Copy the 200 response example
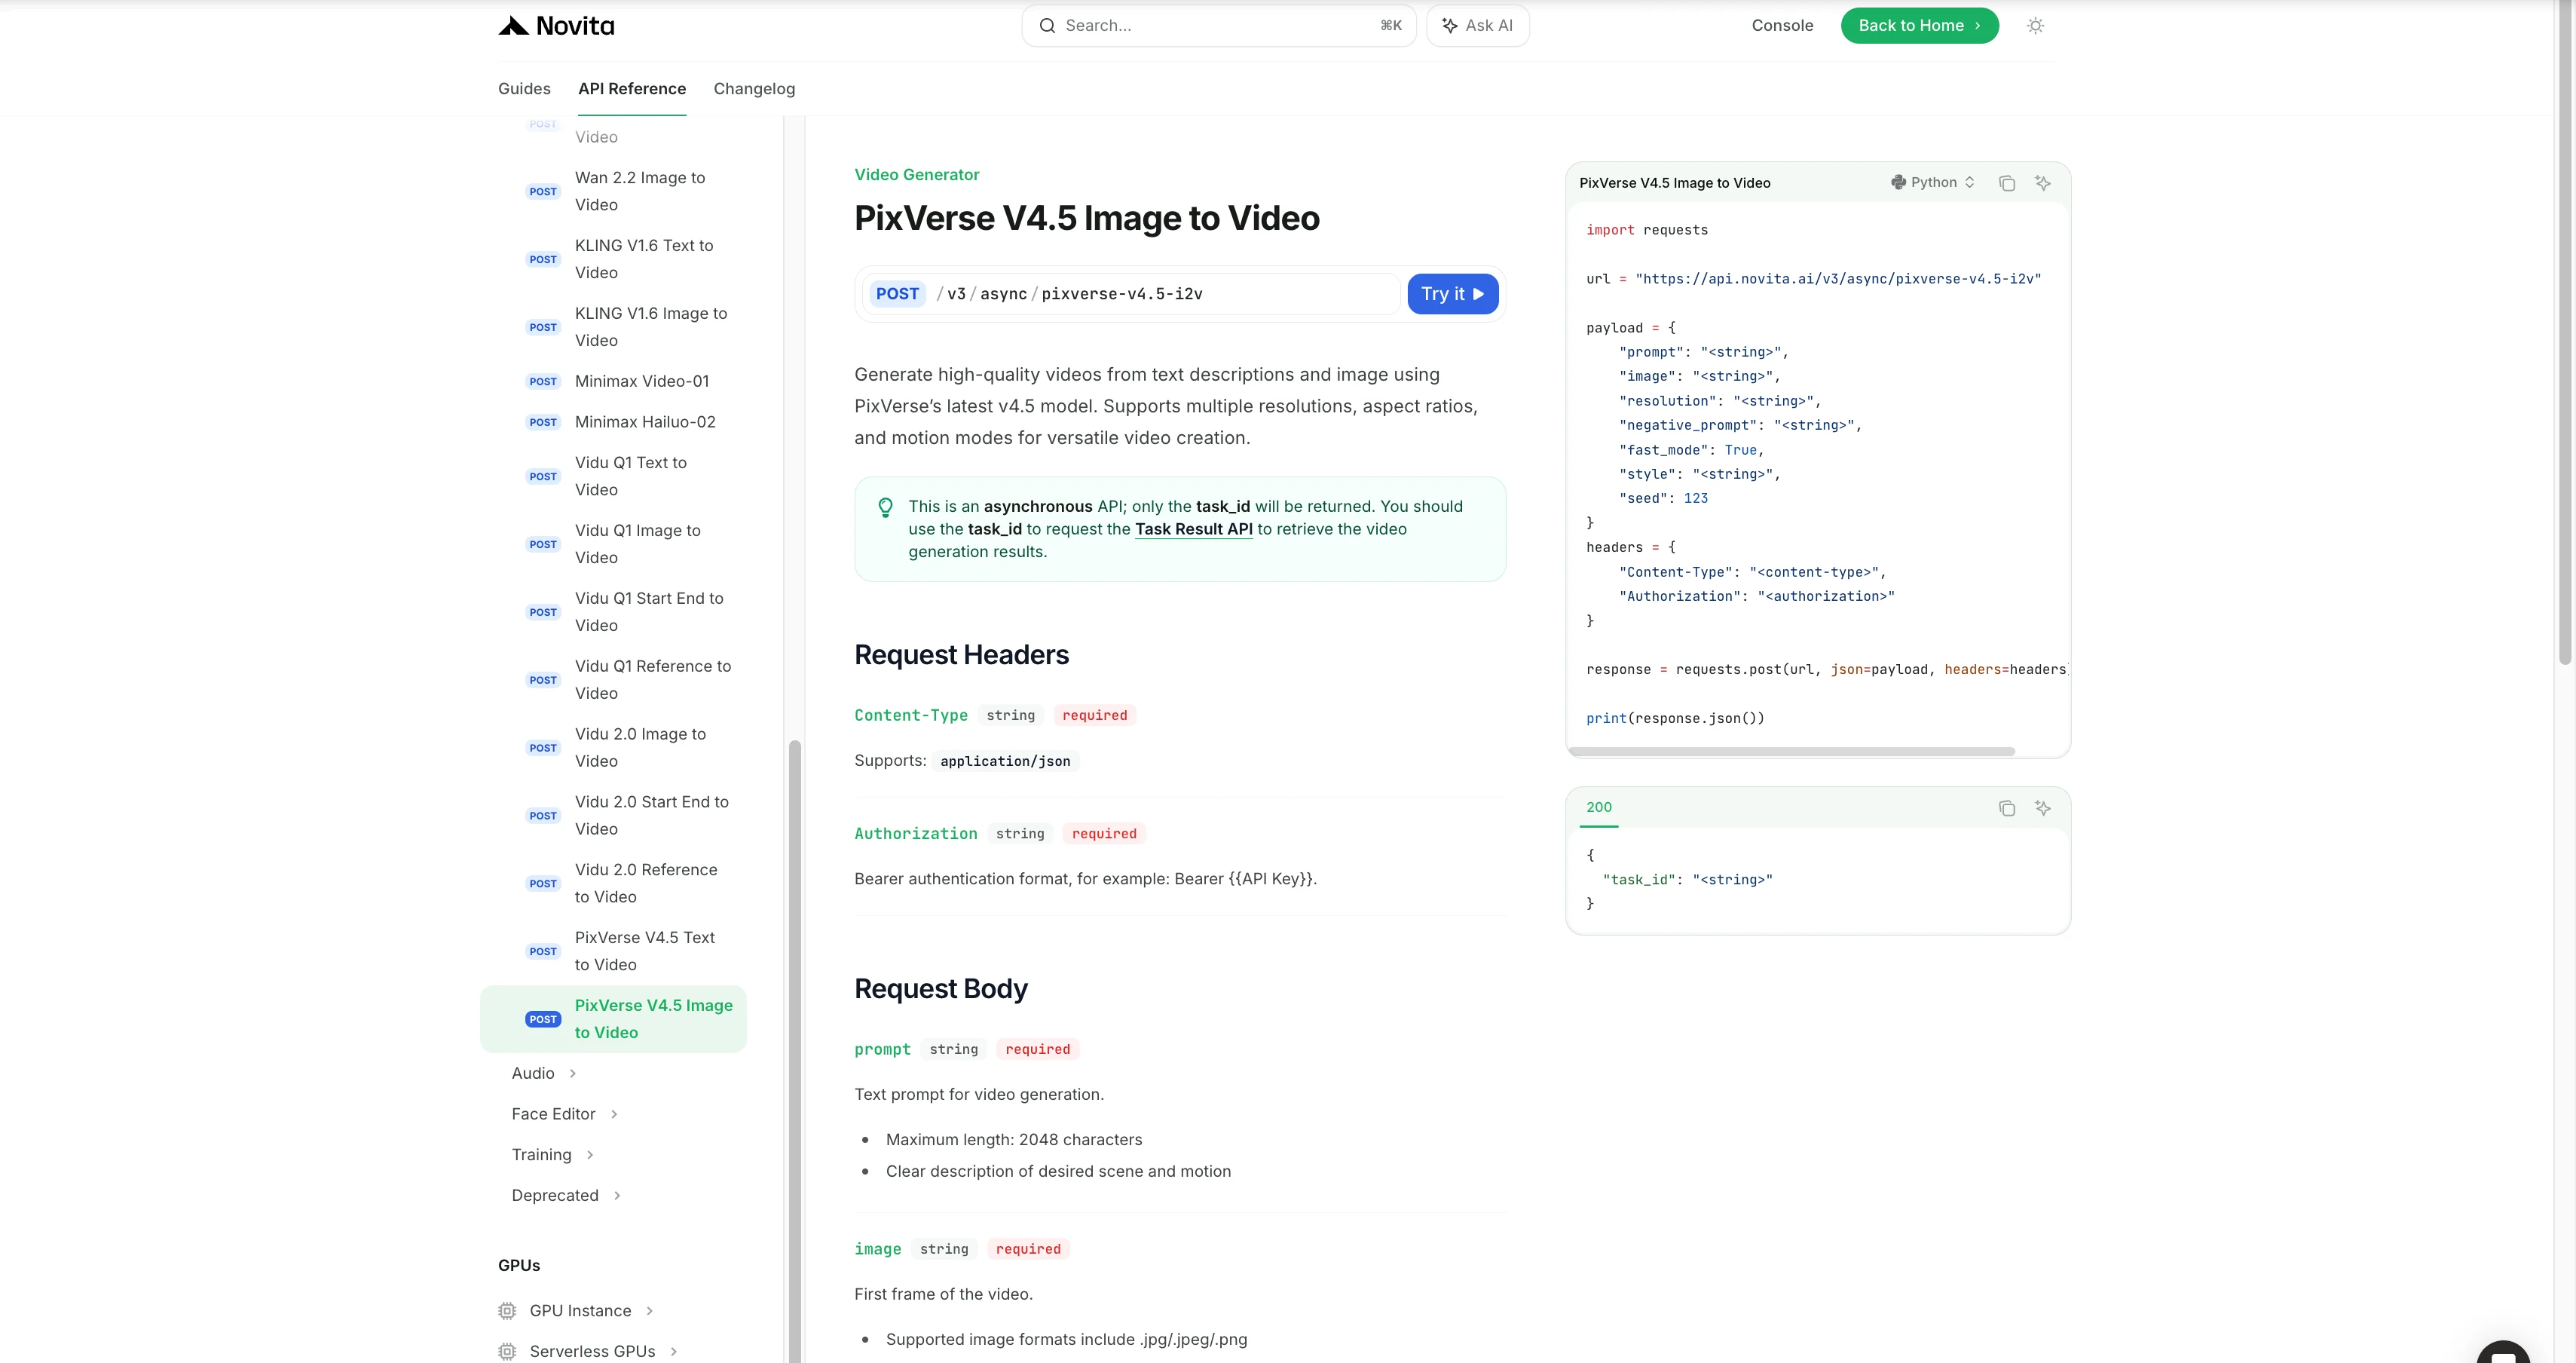This screenshot has height=1363, width=2576. [2006, 808]
